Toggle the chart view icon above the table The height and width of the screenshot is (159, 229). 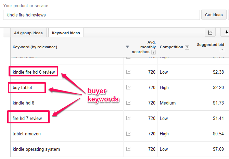210,33
